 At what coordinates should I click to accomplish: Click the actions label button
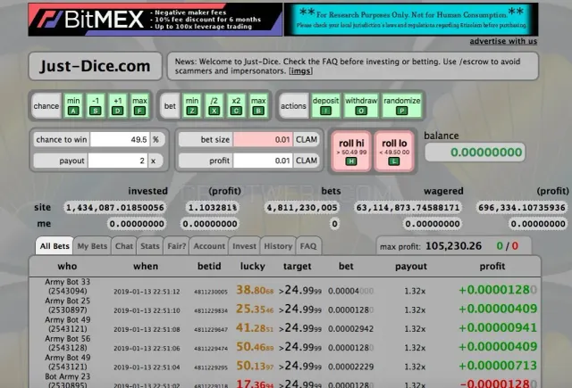tap(293, 106)
